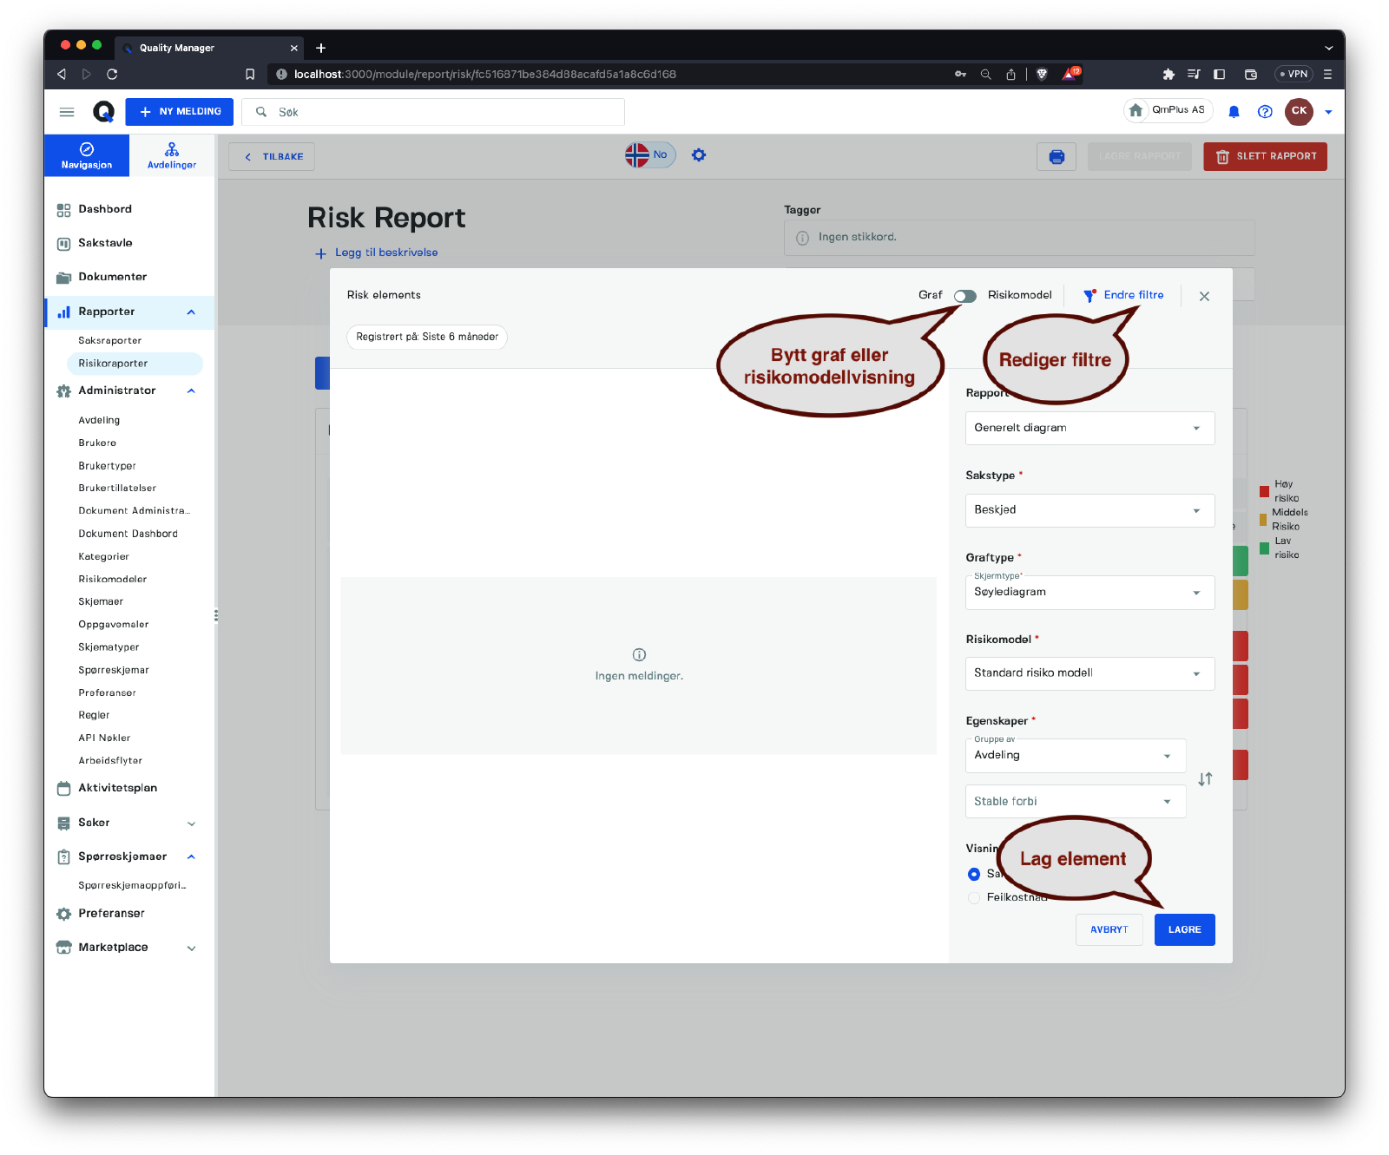Click the red Høy risiko legend swatch
This screenshot has height=1155, width=1389.
(x=1264, y=492)
